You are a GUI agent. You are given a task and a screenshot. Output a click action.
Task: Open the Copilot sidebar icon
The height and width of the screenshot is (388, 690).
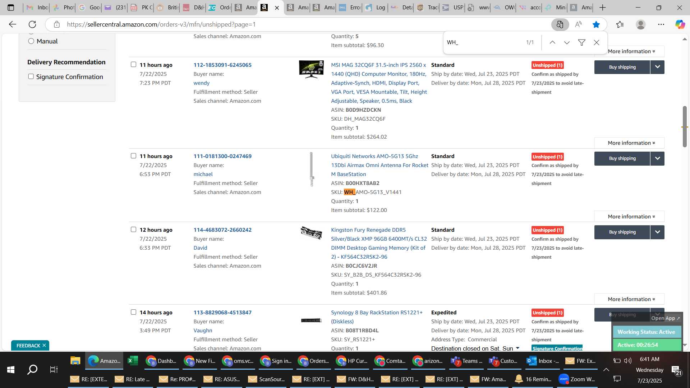point(680,24)
